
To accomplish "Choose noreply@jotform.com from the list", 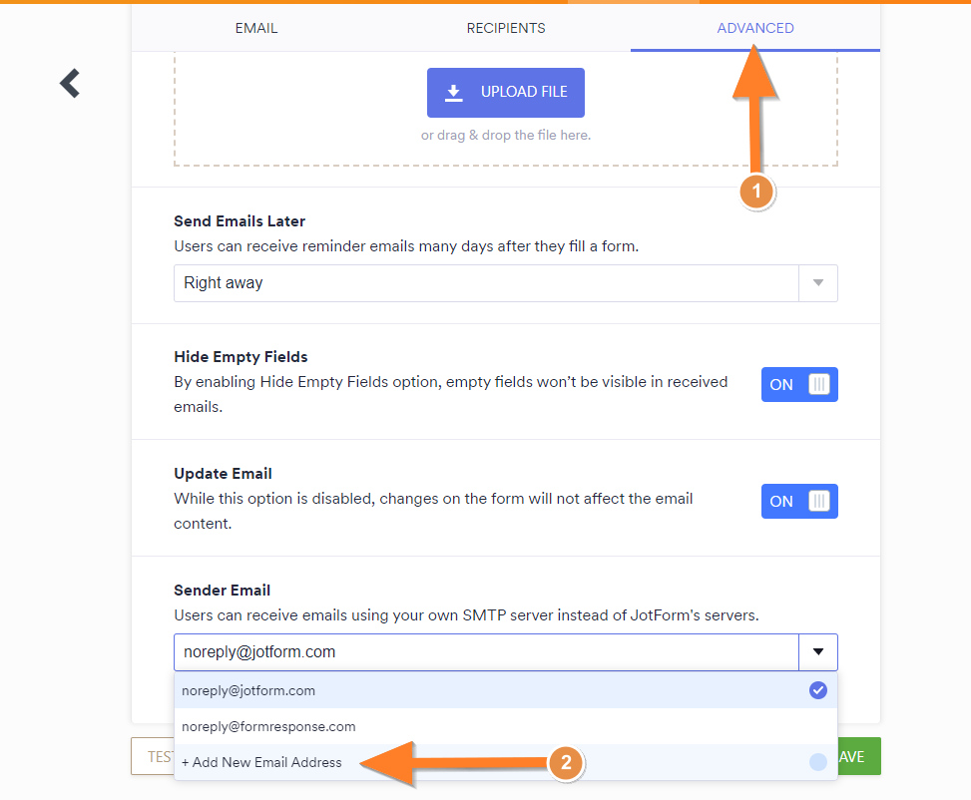I will coord(248,690).
